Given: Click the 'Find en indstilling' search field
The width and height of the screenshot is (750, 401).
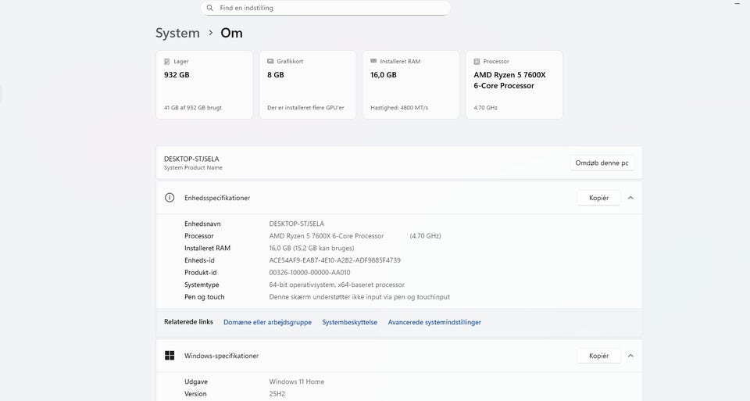Looking at the screenshot, I should tap(328, 8).
